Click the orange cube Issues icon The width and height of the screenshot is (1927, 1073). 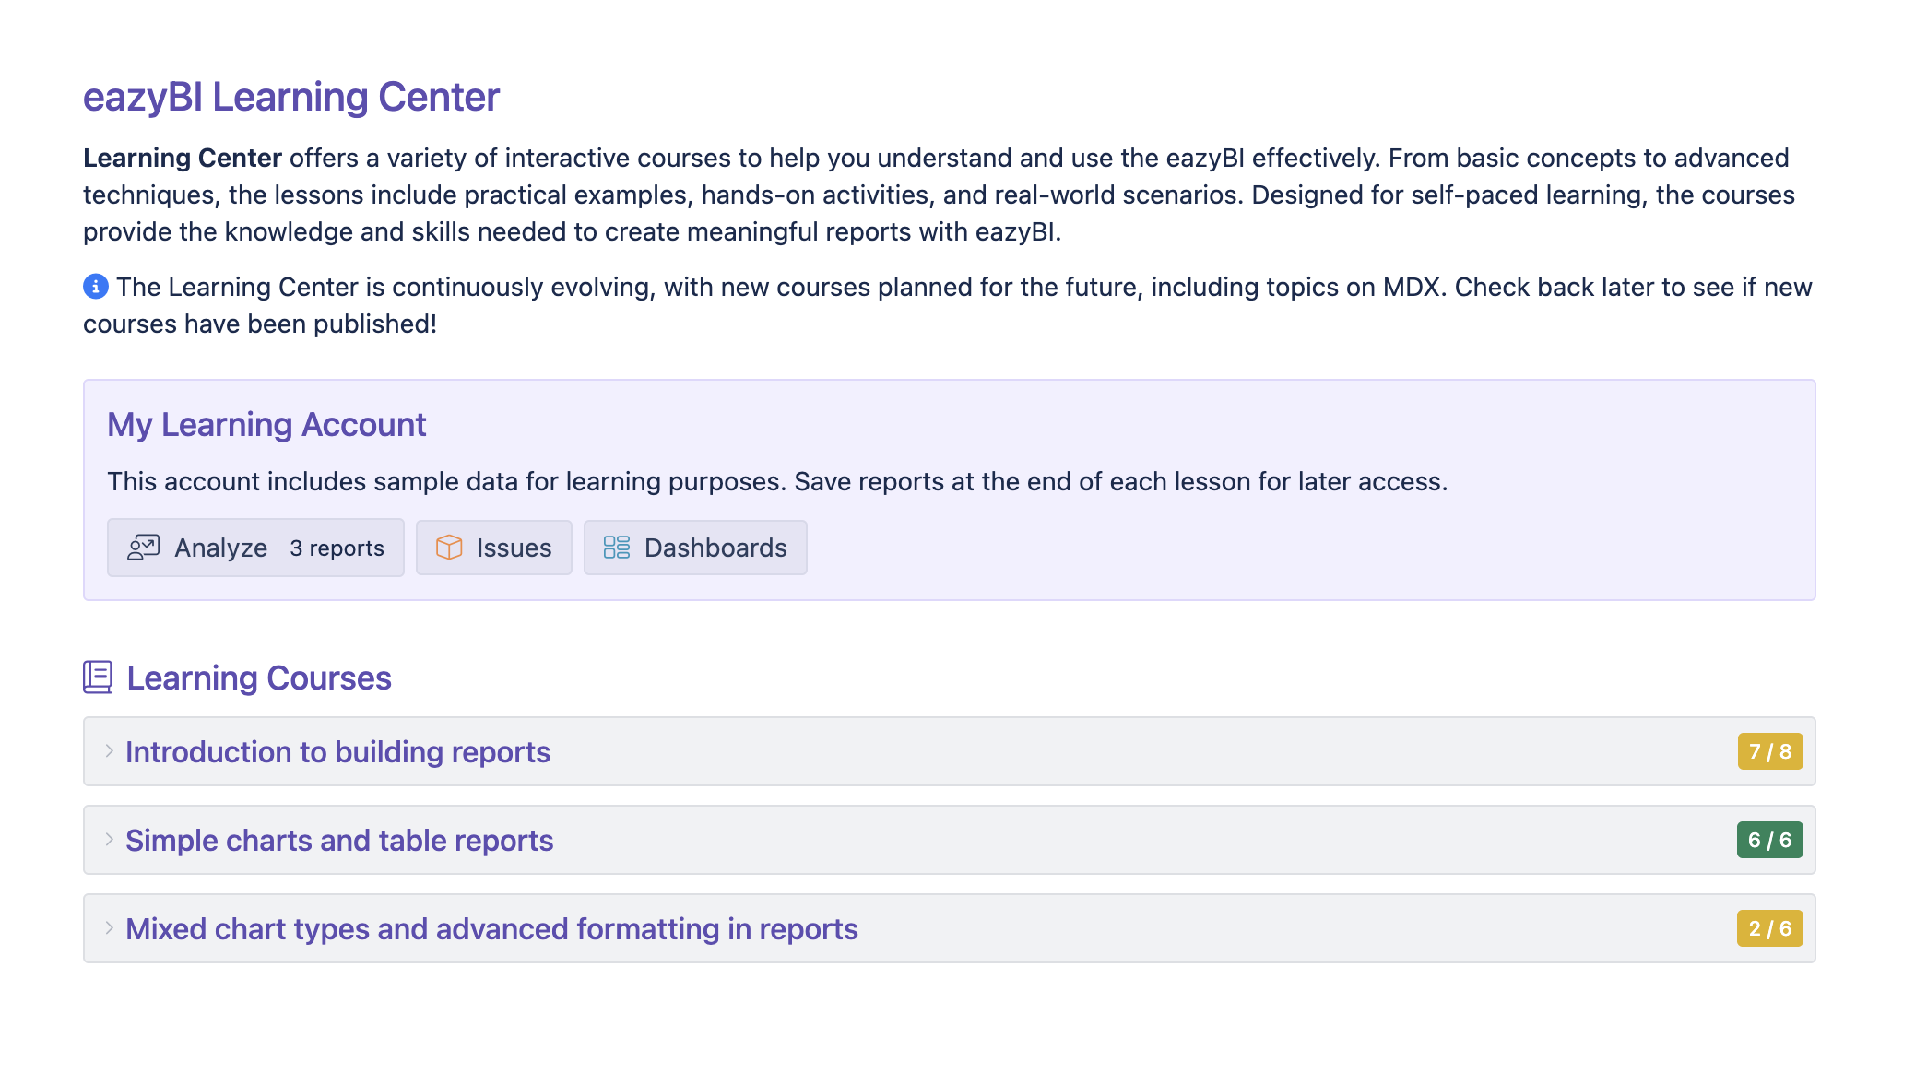click(x=449, y=548)
